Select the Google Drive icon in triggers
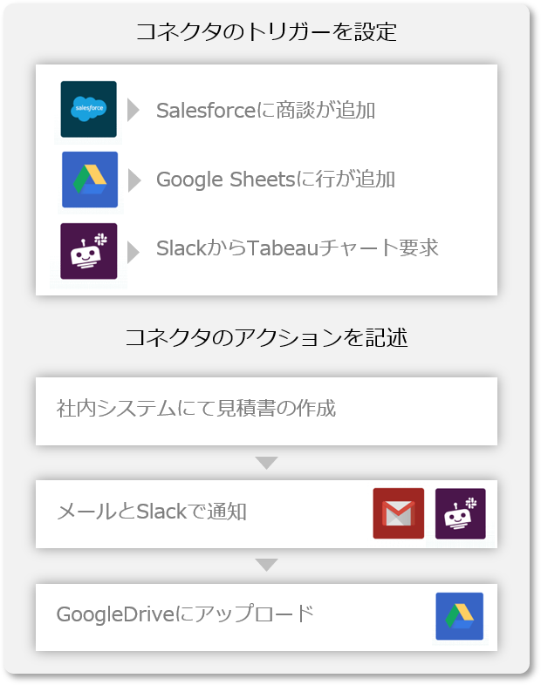 (90, 180)
